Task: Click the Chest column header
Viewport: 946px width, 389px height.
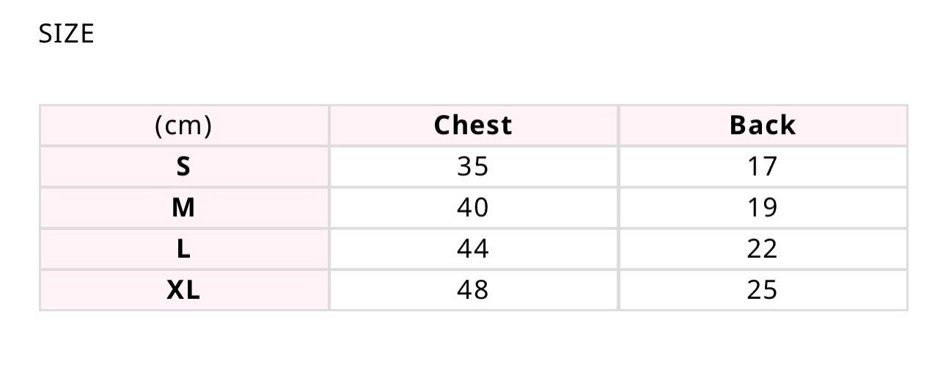Action: click(473, 126)
